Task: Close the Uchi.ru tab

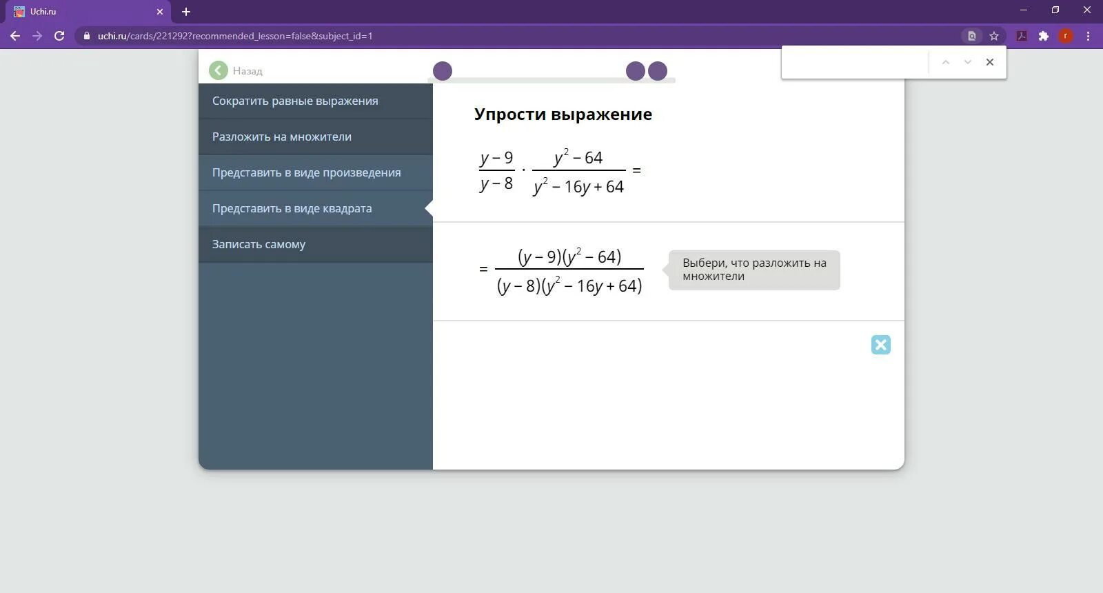Action: (160, 12)
